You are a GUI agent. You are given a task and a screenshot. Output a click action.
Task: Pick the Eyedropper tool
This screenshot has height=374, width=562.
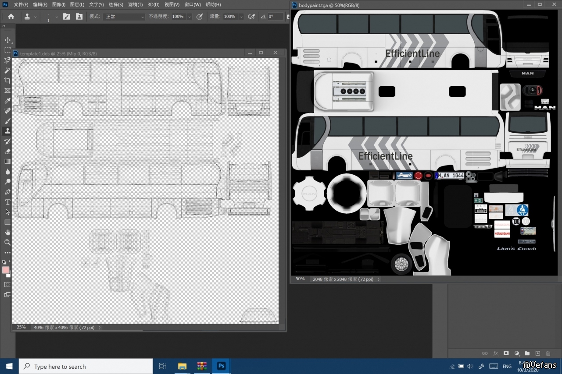[x=7, y=101]
